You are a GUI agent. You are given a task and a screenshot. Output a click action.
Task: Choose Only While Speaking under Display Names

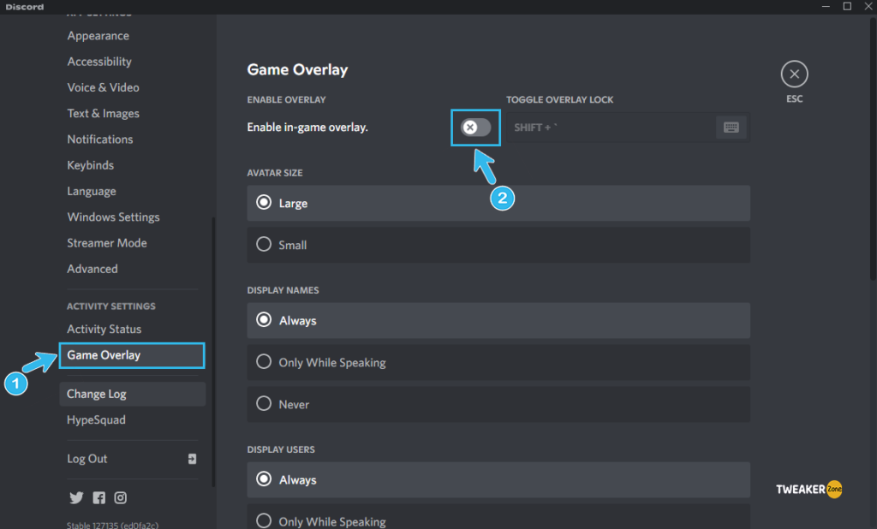click(498, 362)
